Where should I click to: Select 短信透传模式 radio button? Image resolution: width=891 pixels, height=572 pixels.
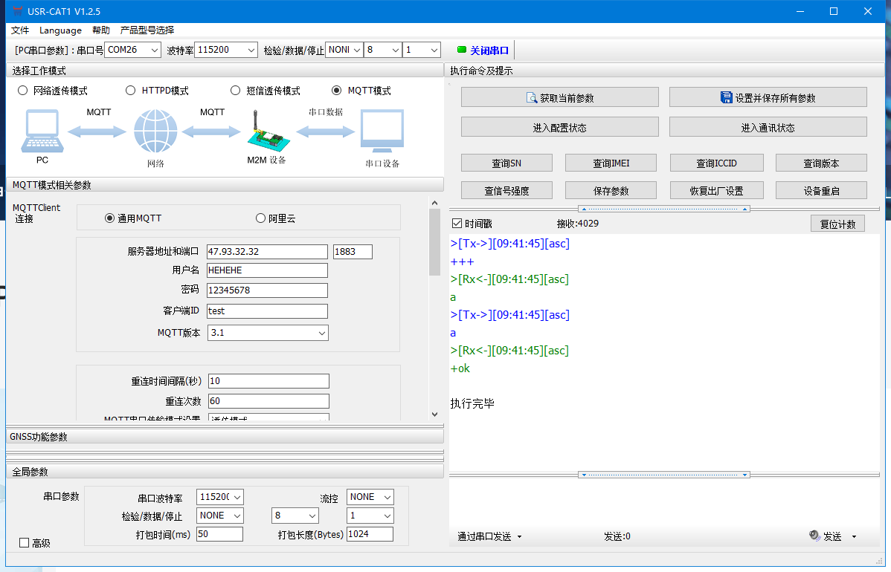235,91
